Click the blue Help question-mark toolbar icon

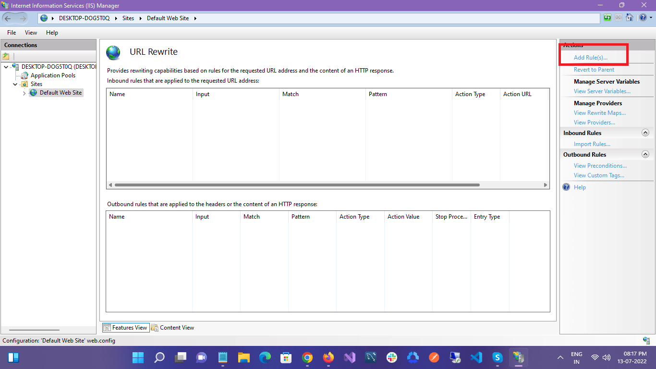[643, 18]
